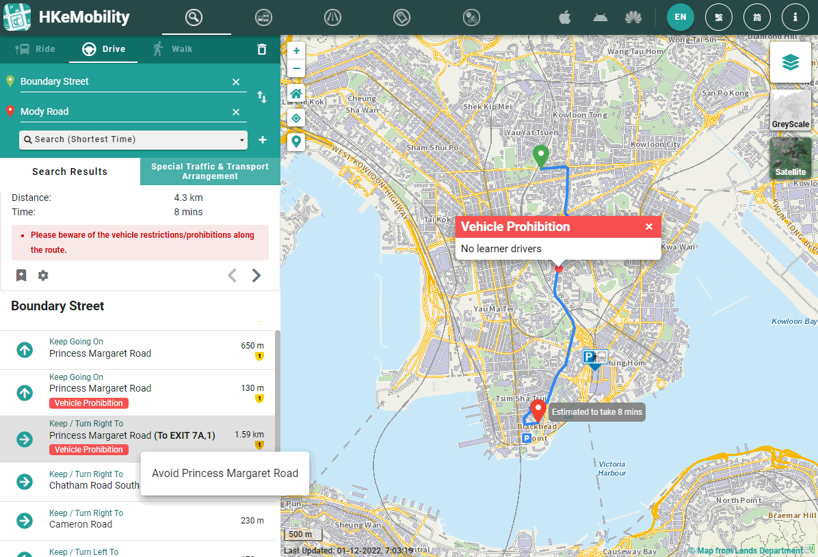Switch basemap to GreyScale
Viewport: 818px width, 557px height.
coord(791,110)
